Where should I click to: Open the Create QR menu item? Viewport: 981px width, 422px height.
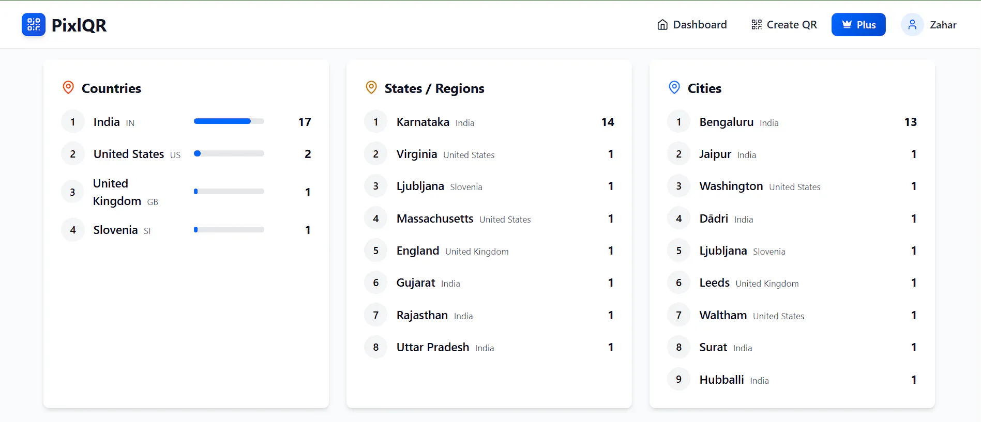[x=784, y=25]
